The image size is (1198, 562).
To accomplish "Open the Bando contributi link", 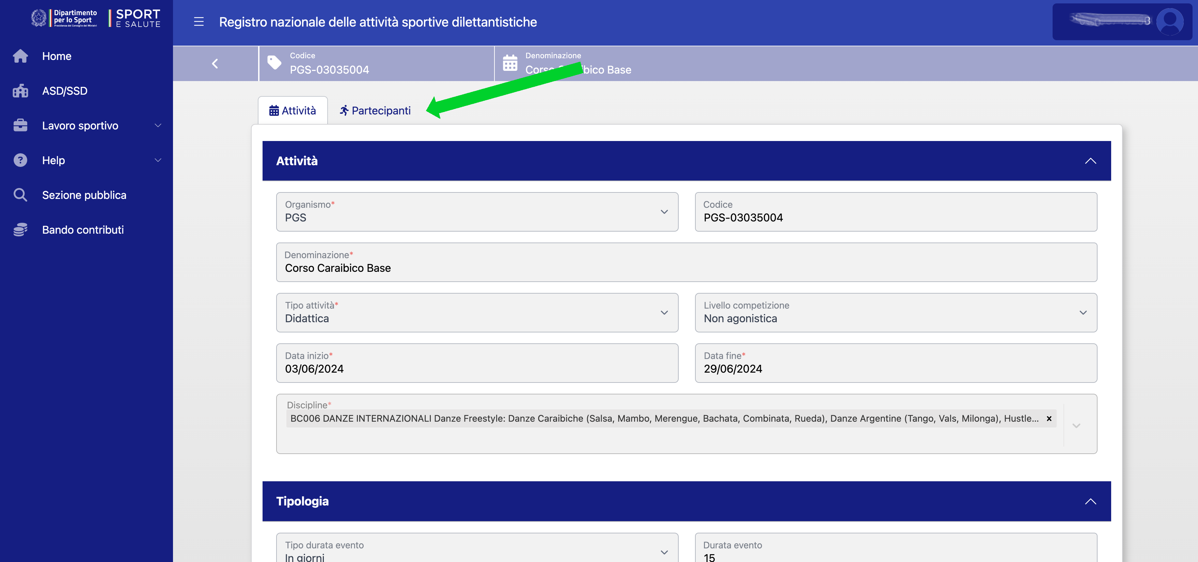I will (x=83, y=230).
